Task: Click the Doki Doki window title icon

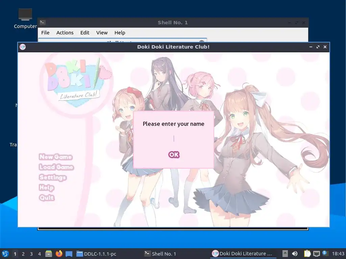Action: pyautogui.click(x=23, y=47)
